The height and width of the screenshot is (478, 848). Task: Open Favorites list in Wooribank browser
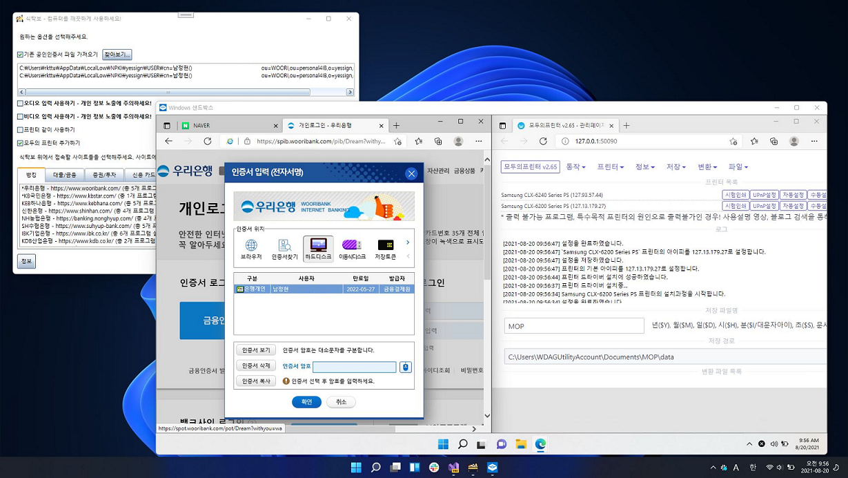point(419,141)
